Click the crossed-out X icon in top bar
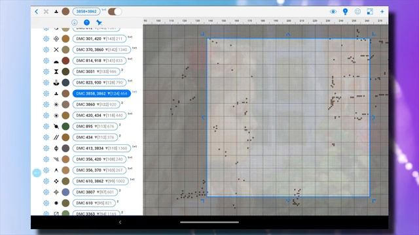The height and width of the screenshot is (235, 419). point(46,12)
